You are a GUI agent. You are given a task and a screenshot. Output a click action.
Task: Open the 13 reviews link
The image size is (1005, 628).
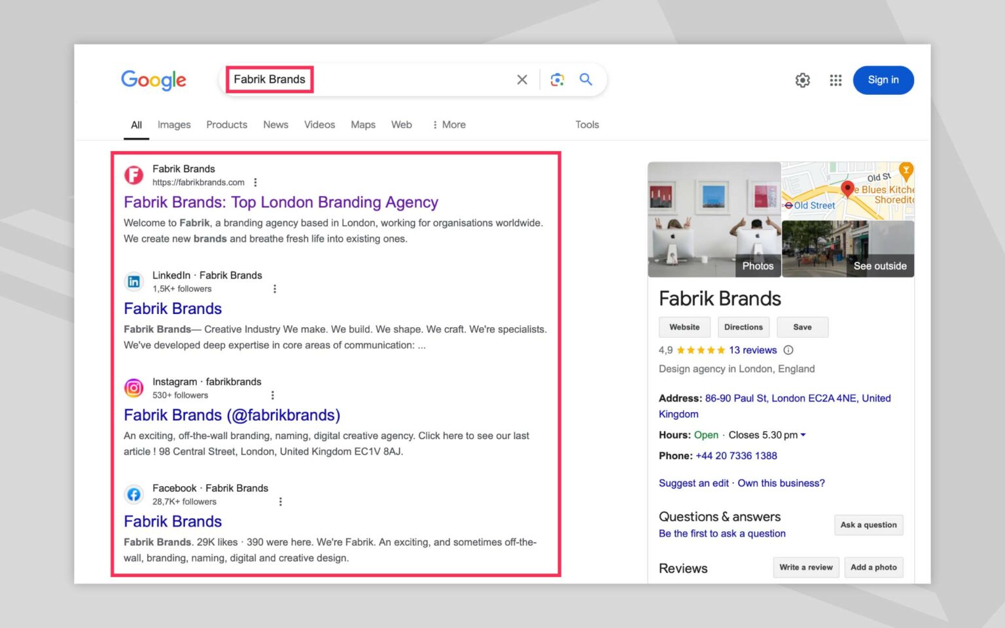point(752,350)
